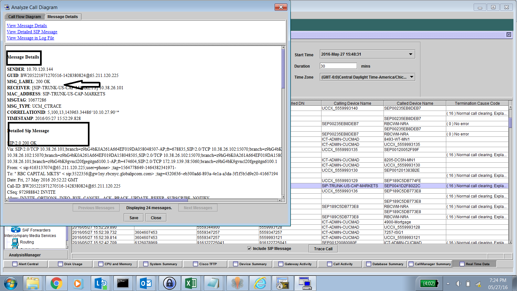Open Cisco TFTP tab
Viewport: 517px width, 291px height.
pyautogui.click(x=205, y=264)
